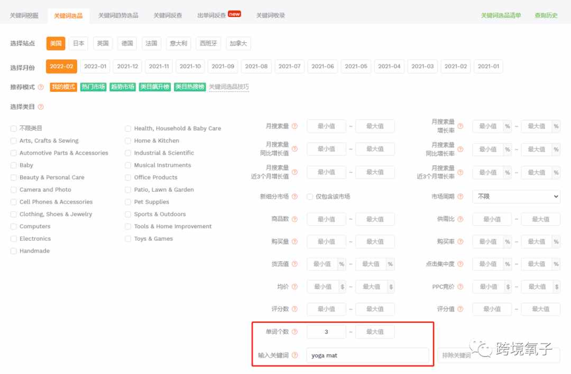Open help icon for 市场周期

461,197
